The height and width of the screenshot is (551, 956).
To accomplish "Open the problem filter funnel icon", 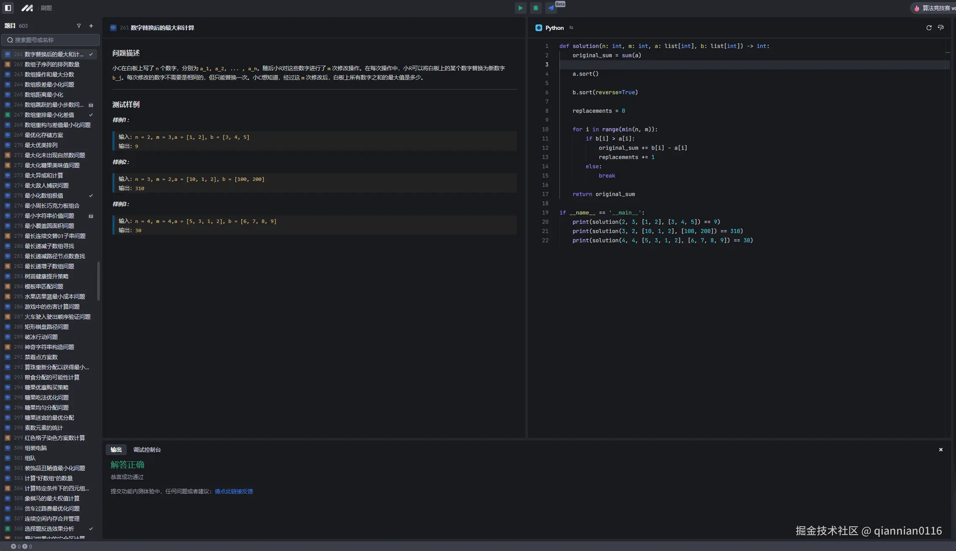I will click(79, 26).
